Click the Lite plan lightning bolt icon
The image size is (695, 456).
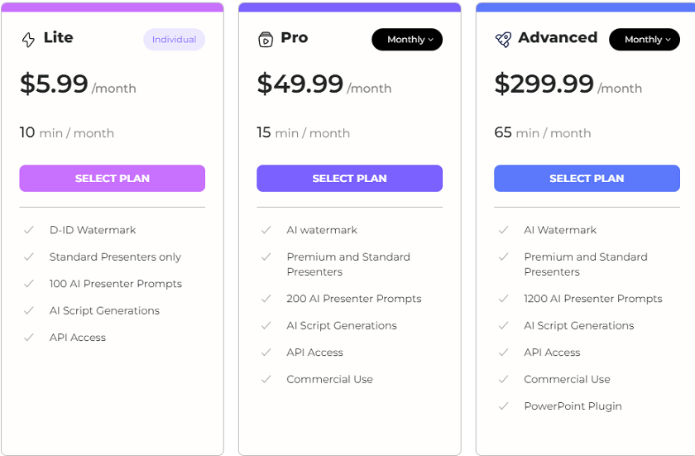pyautogui.click(x=28, y=40)
